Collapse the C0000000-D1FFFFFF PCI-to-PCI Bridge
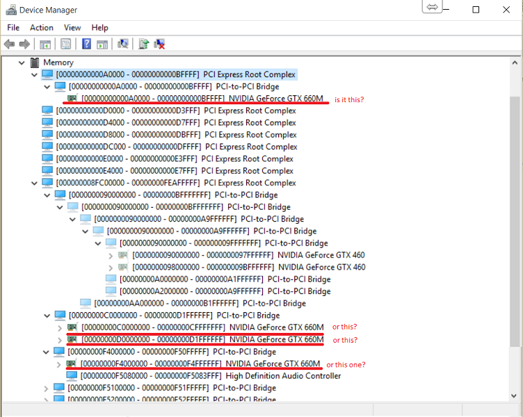Screen dimensions: 523x417 (x=47, y=316)
